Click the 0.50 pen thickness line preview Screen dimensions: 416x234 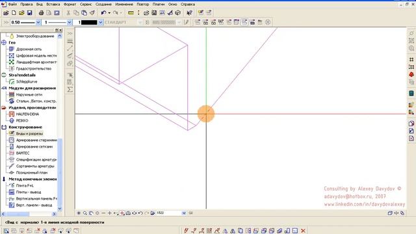pyautogui.click(x=28, y=22)
